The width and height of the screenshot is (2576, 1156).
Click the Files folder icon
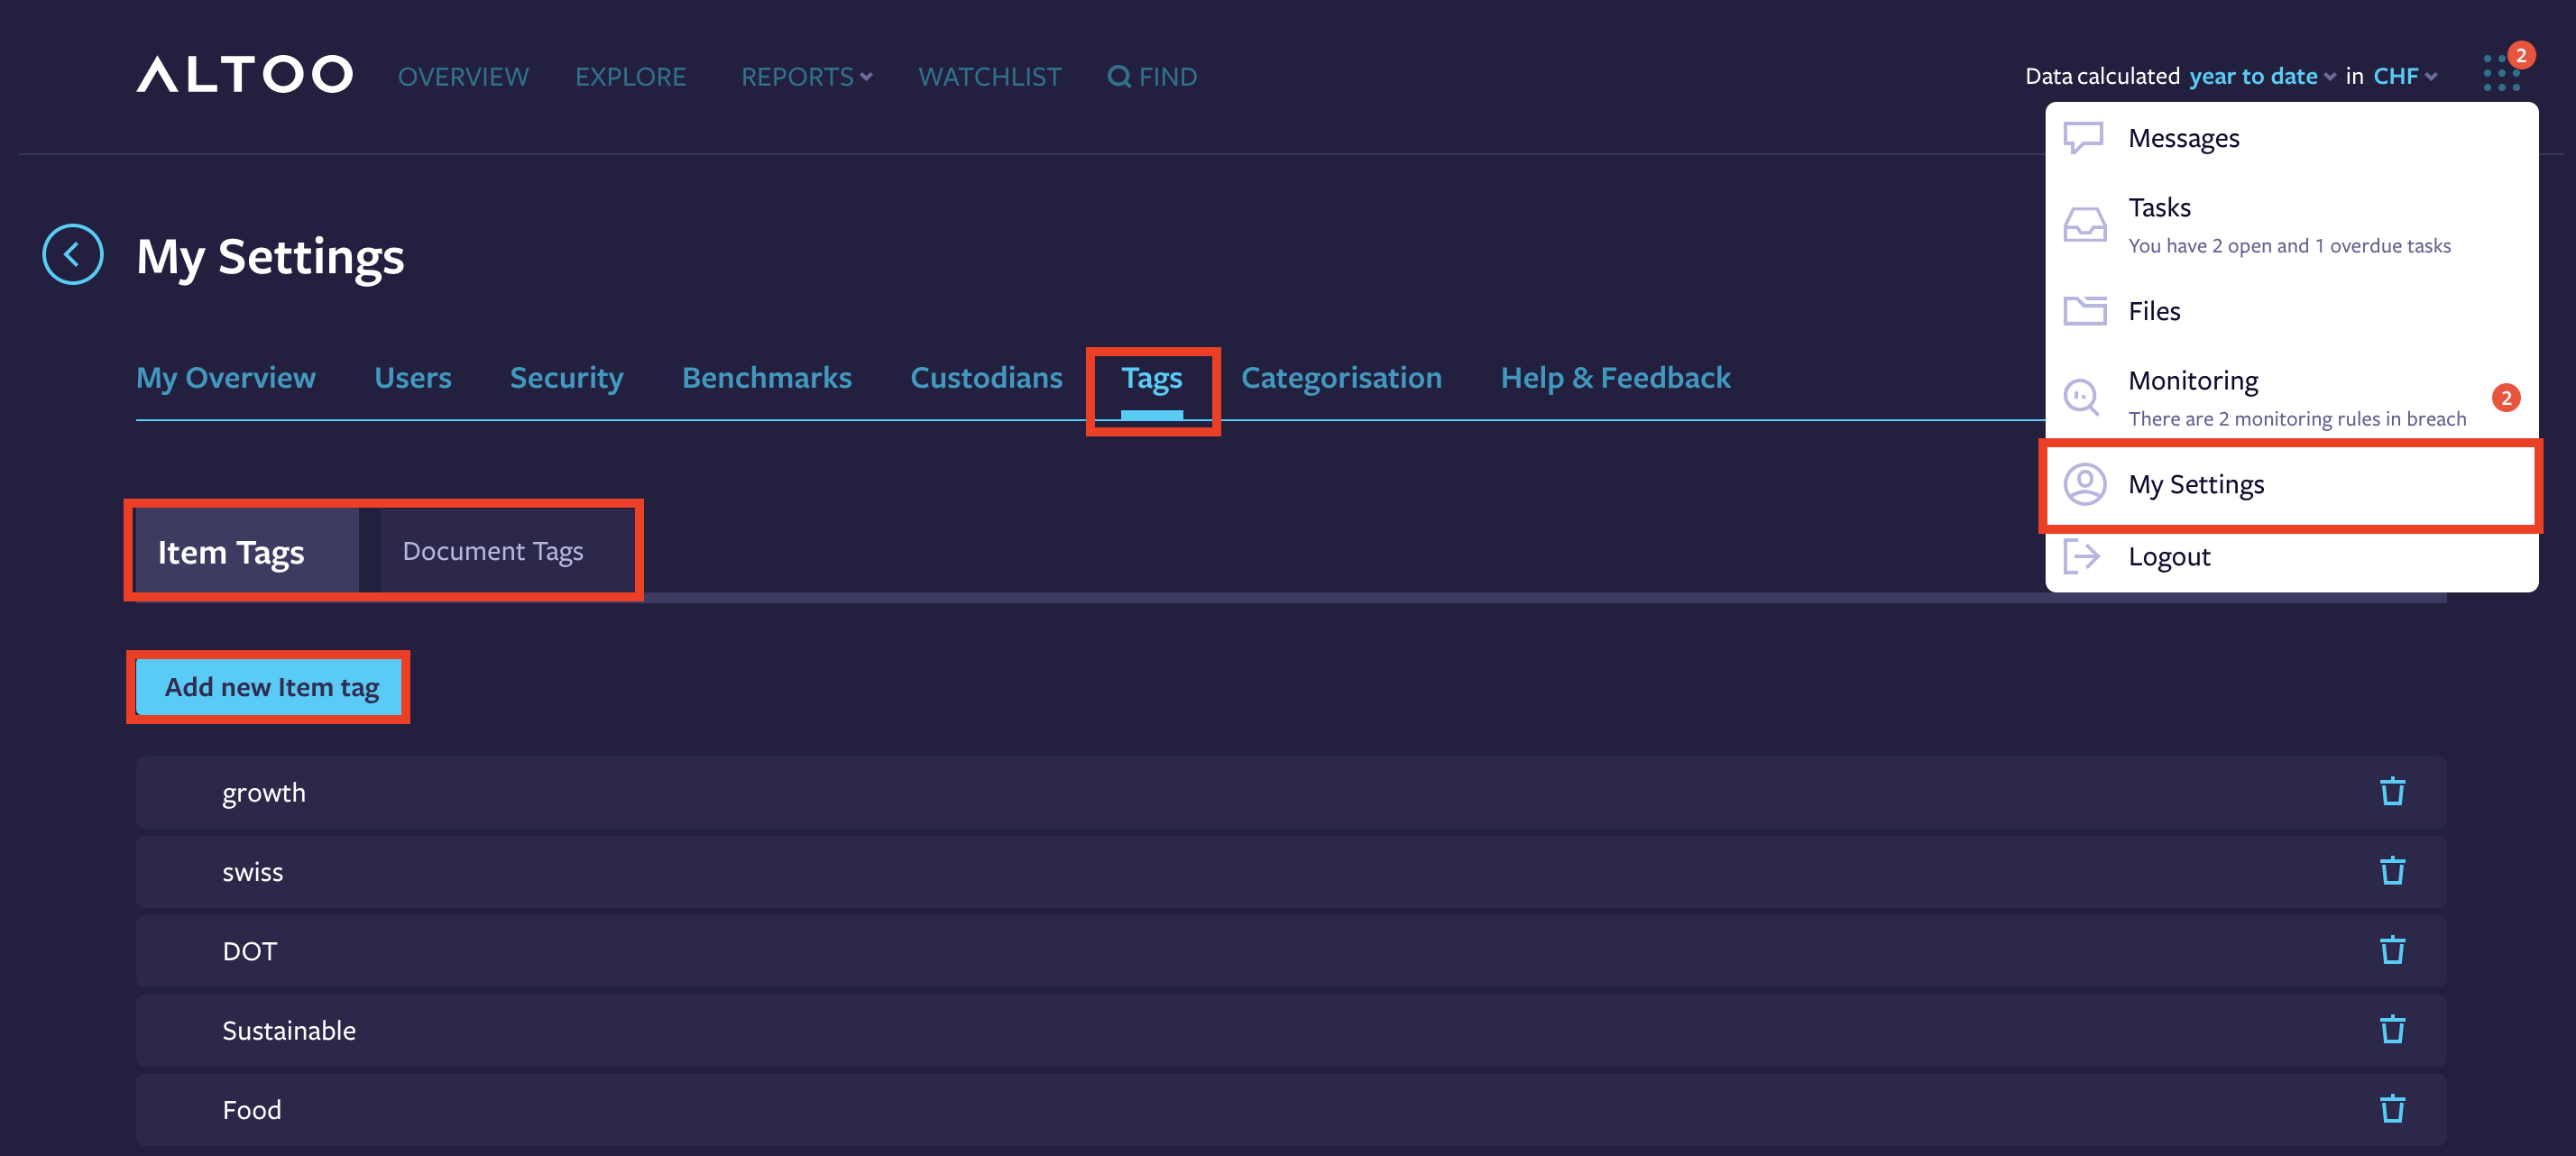coord(2084,310)
